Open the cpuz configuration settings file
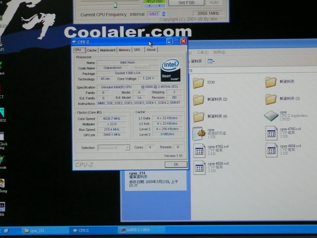 pyautogui.click(x=209, y=133)
